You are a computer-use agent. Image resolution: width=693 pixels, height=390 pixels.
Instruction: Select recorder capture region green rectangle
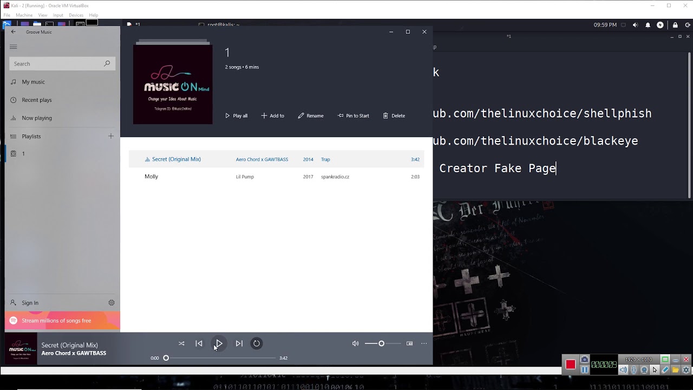click(665, 360)
